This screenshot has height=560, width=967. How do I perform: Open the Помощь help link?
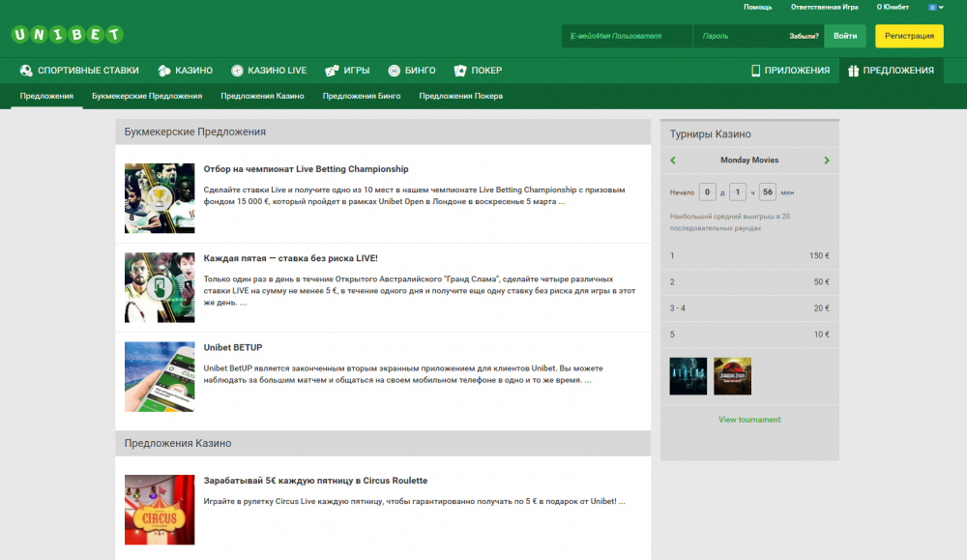click(757, 8)
